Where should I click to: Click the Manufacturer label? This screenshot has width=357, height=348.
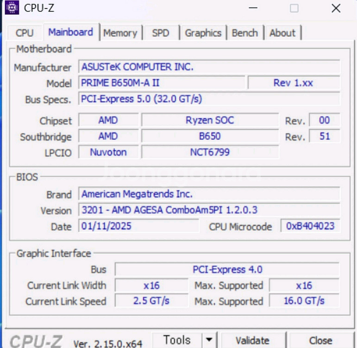point(43,68)
